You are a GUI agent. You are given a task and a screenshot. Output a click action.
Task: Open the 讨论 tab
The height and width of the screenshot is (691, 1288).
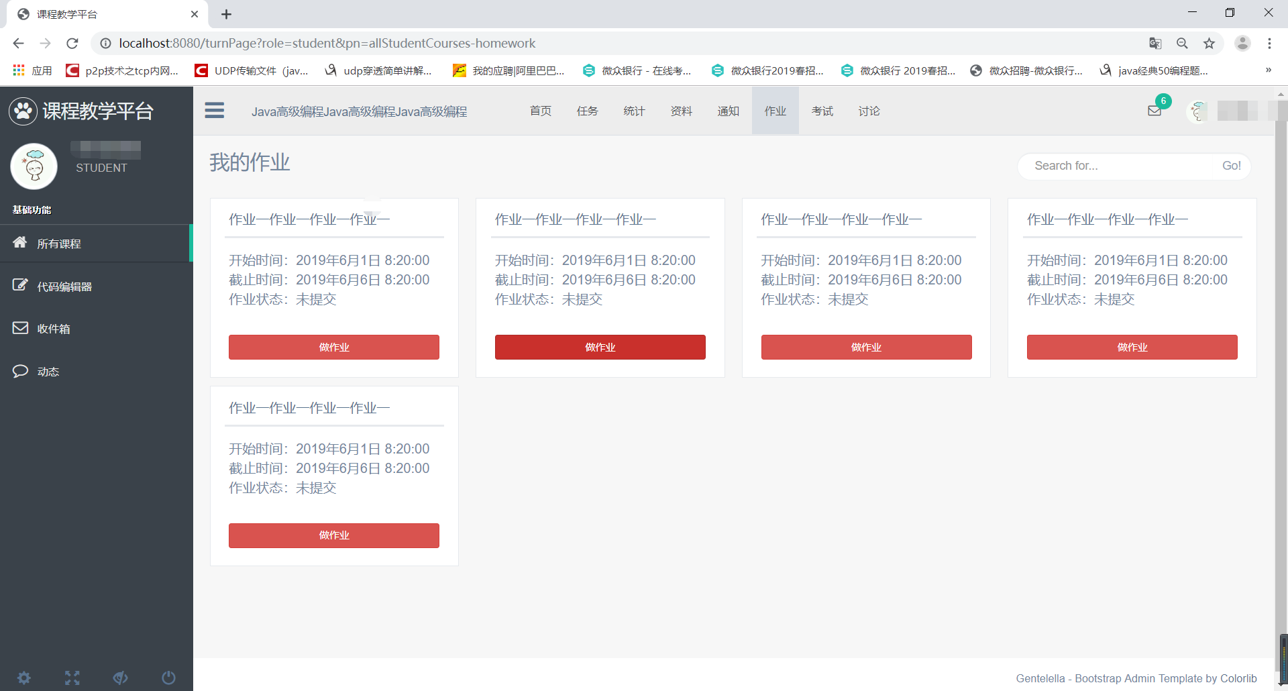(869, 111)
